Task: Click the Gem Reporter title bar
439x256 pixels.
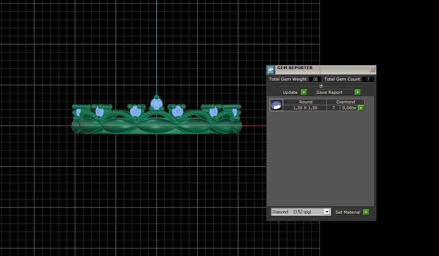Action: click(321, 69)
